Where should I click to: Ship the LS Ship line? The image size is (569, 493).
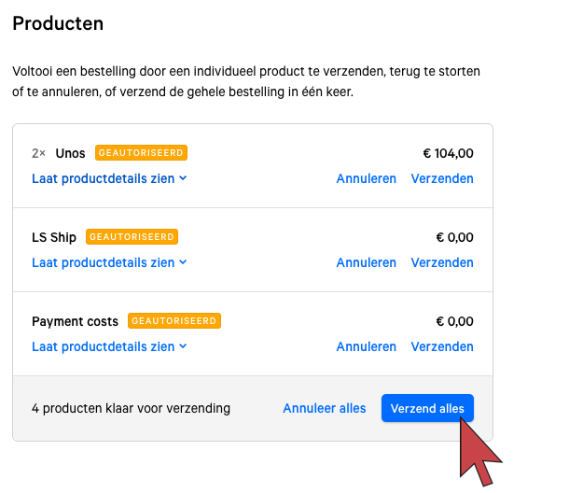coord(442,262)
